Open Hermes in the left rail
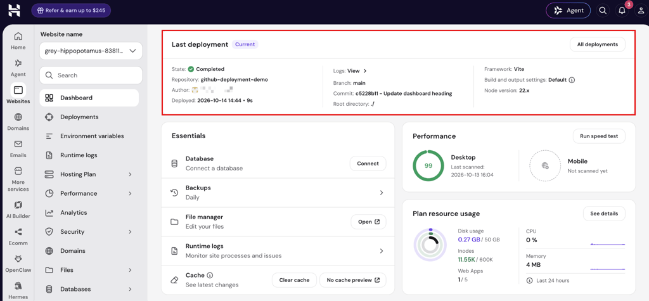The height and width of the screenshot is (301, 649). pos(18,290)
